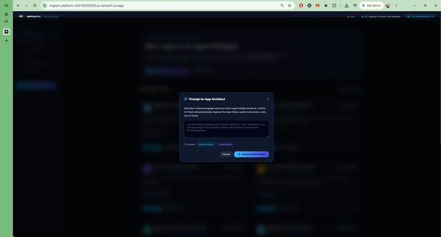Open the browser Downloads icon

[346, 5]
